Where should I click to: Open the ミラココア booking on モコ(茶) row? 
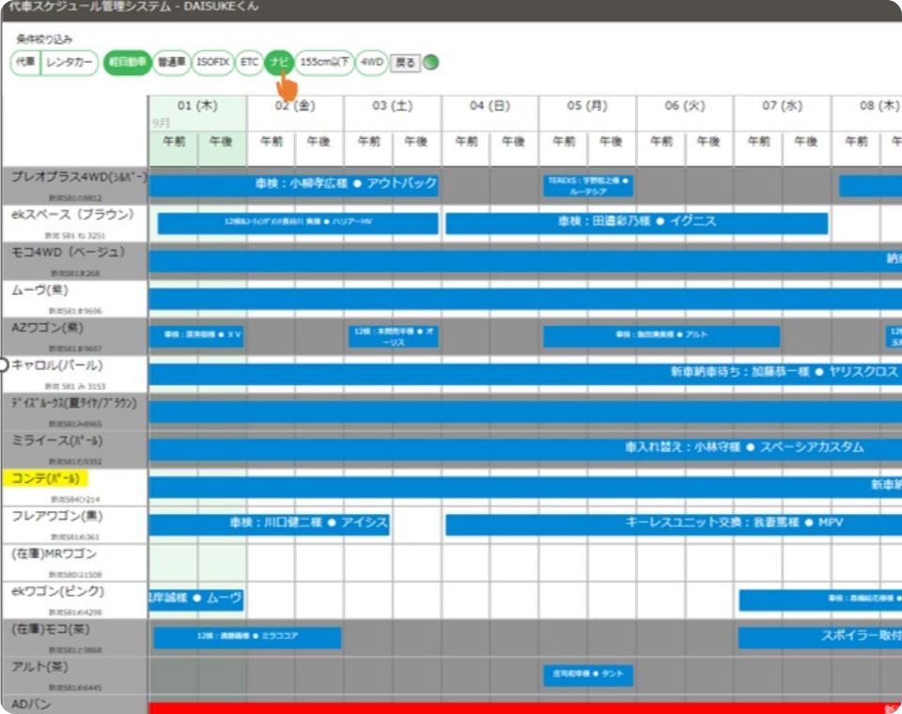[x=247, y=638]
